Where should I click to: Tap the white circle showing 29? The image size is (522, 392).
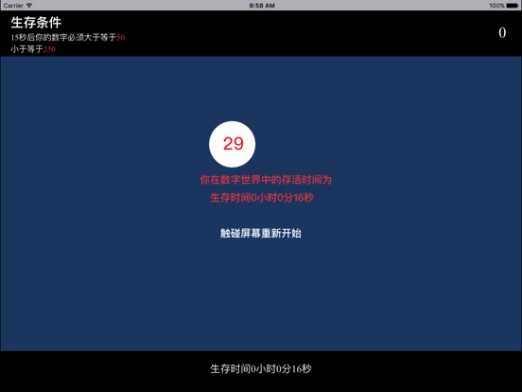point(233,144)
